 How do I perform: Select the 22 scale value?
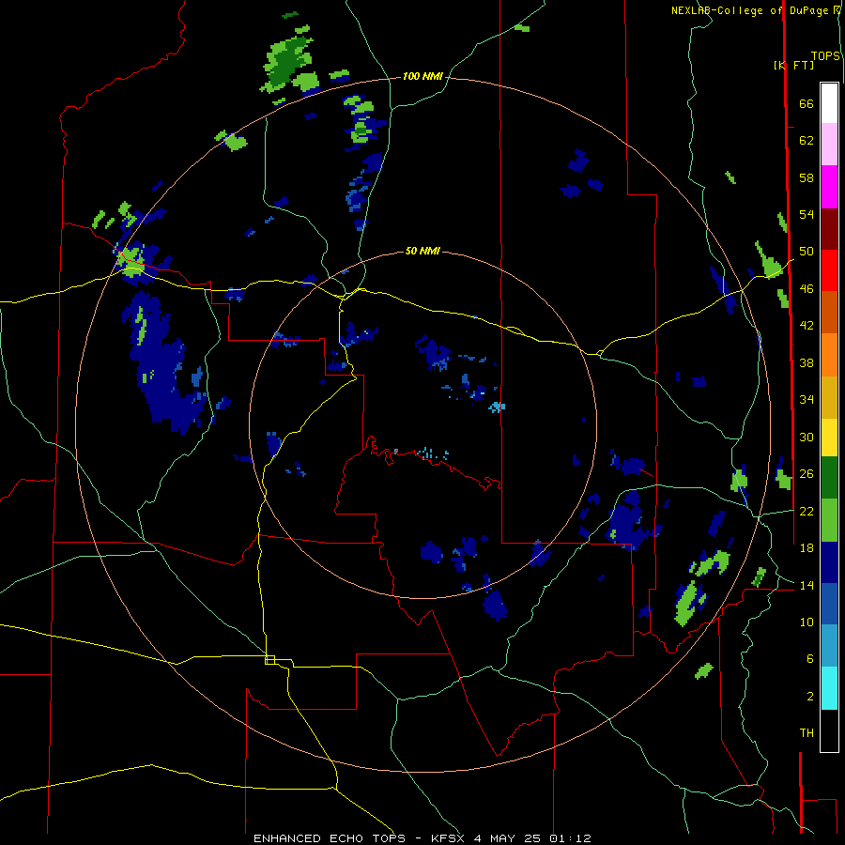click(x=807, y=511)
